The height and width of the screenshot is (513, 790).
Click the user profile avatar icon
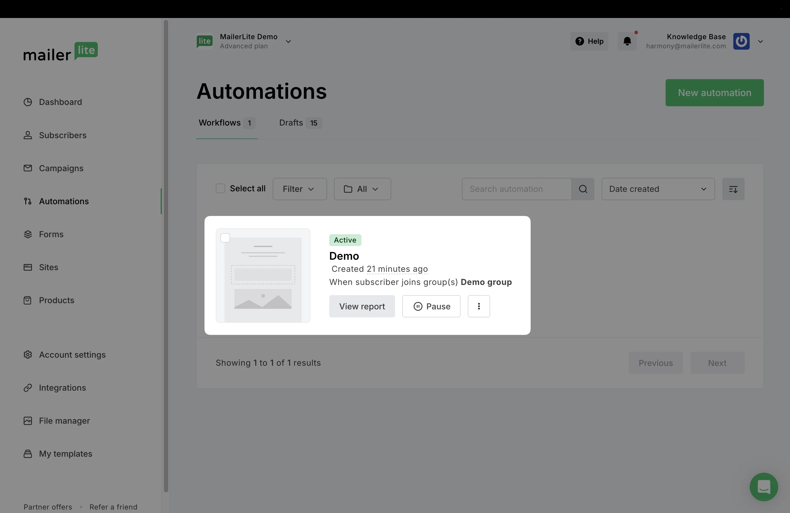click(741, 41)
